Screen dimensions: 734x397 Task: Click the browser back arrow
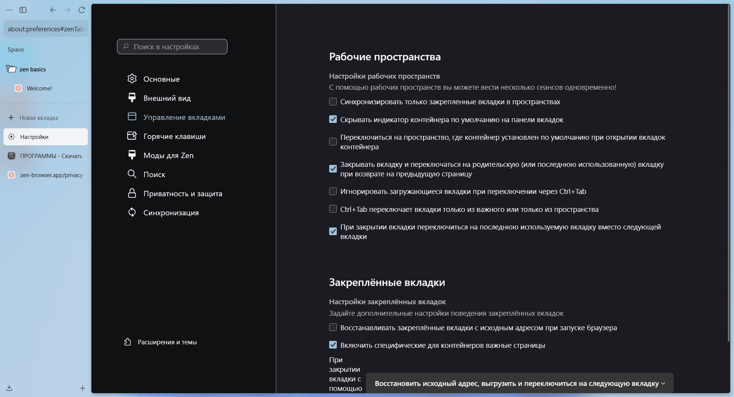click(53, 10)
